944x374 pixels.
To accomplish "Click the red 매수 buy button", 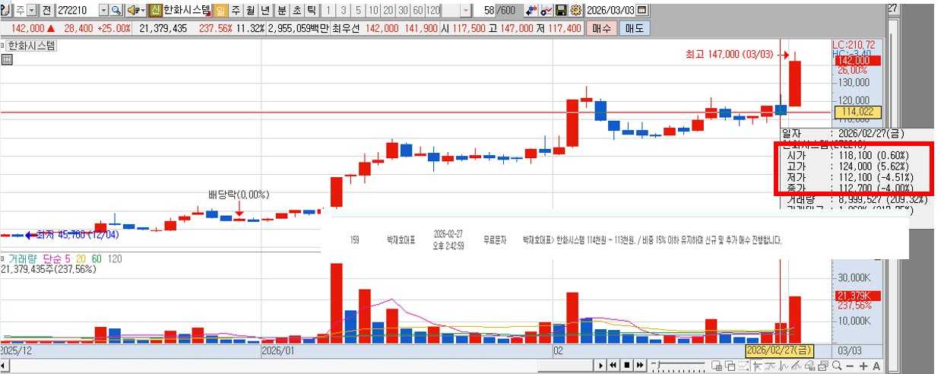I will coord(600,28).
